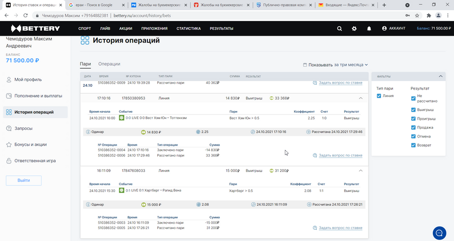454x241 pixels.
Task: Open Ответственная игра in sidebar
Action: click(x=35, y=161)
